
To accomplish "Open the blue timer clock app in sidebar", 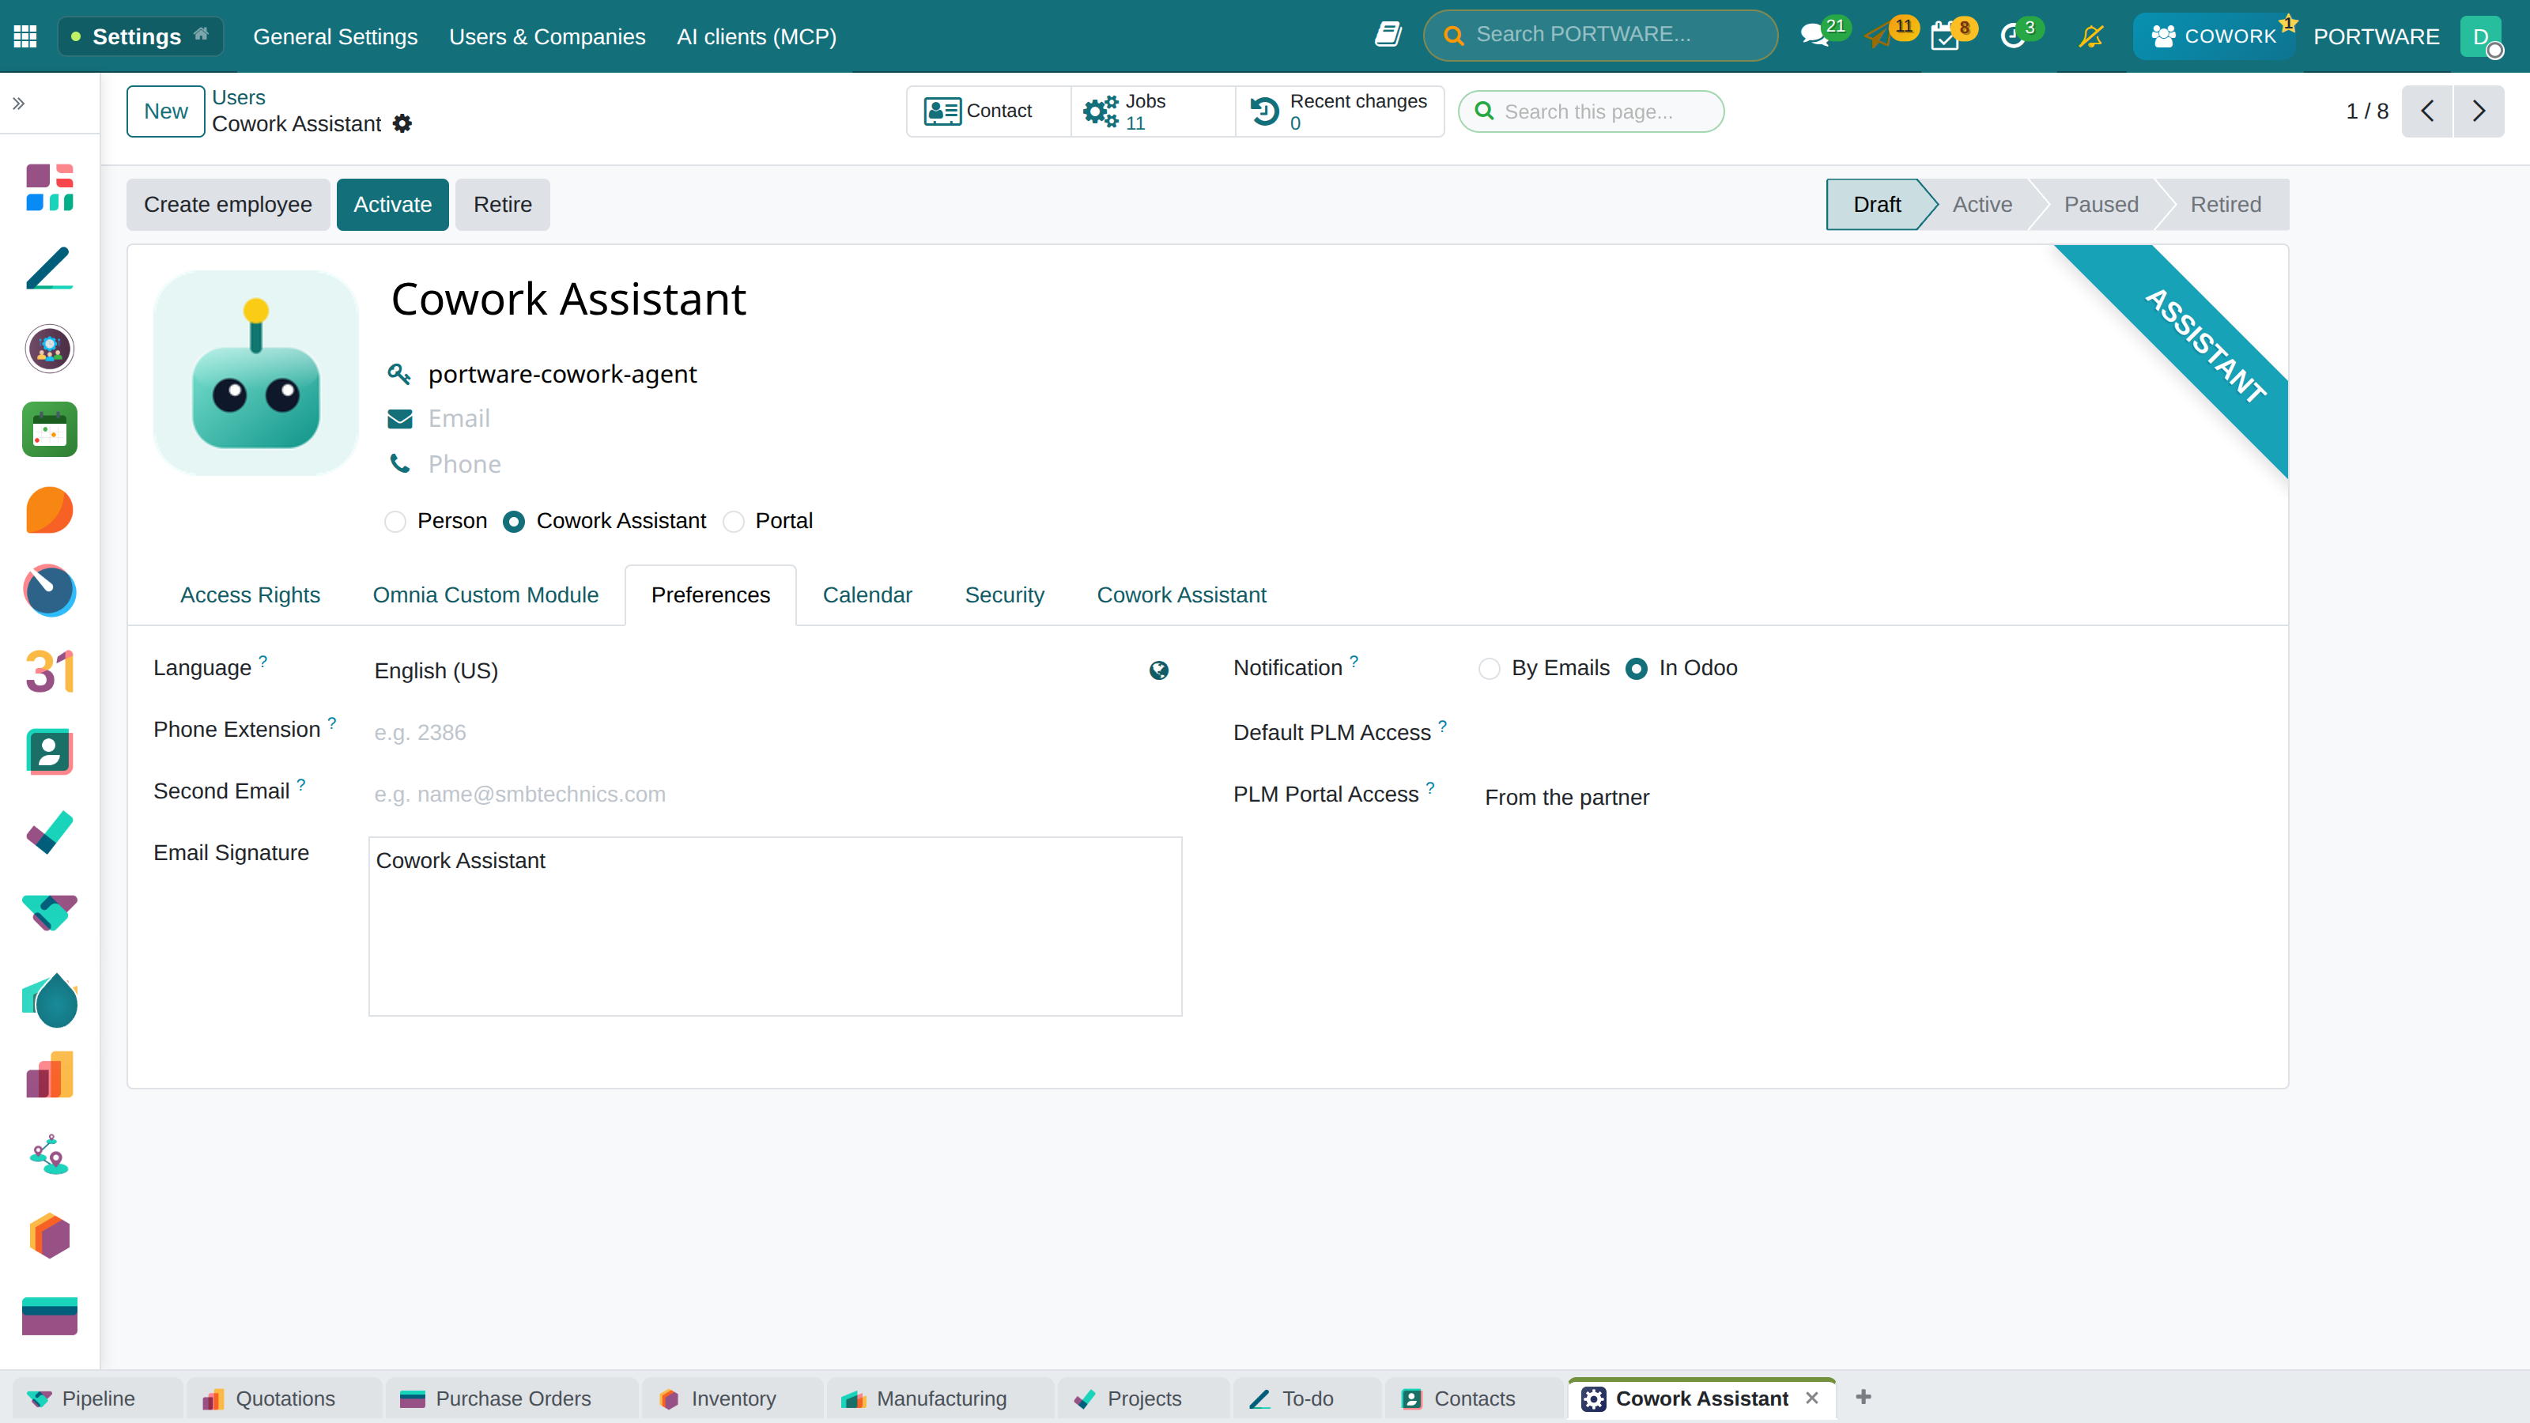I will point(49,591).
